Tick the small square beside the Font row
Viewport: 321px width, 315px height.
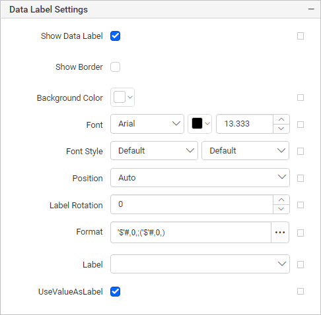point(301,125)
